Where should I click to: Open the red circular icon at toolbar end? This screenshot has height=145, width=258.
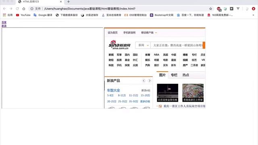[x=254, y=9]
